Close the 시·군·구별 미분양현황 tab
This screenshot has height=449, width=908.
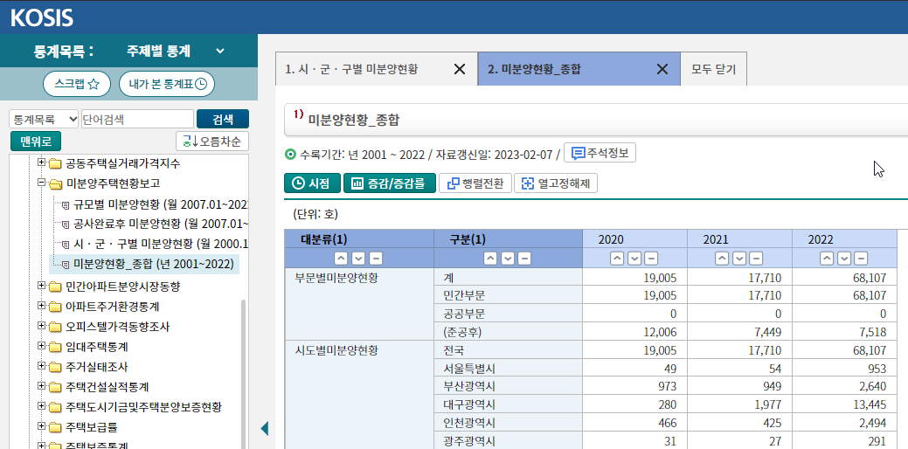coord(459,69)
